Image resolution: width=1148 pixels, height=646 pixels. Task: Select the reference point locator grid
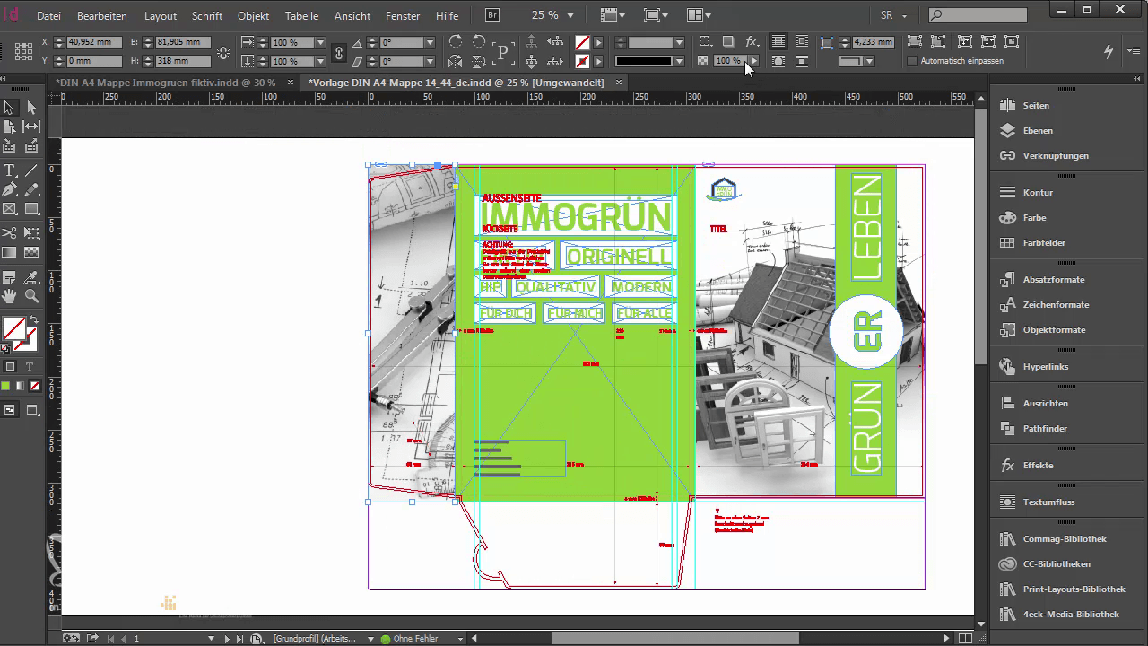(22, 51)
